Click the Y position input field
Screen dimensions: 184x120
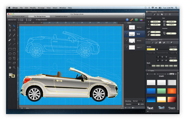point(155,25)
